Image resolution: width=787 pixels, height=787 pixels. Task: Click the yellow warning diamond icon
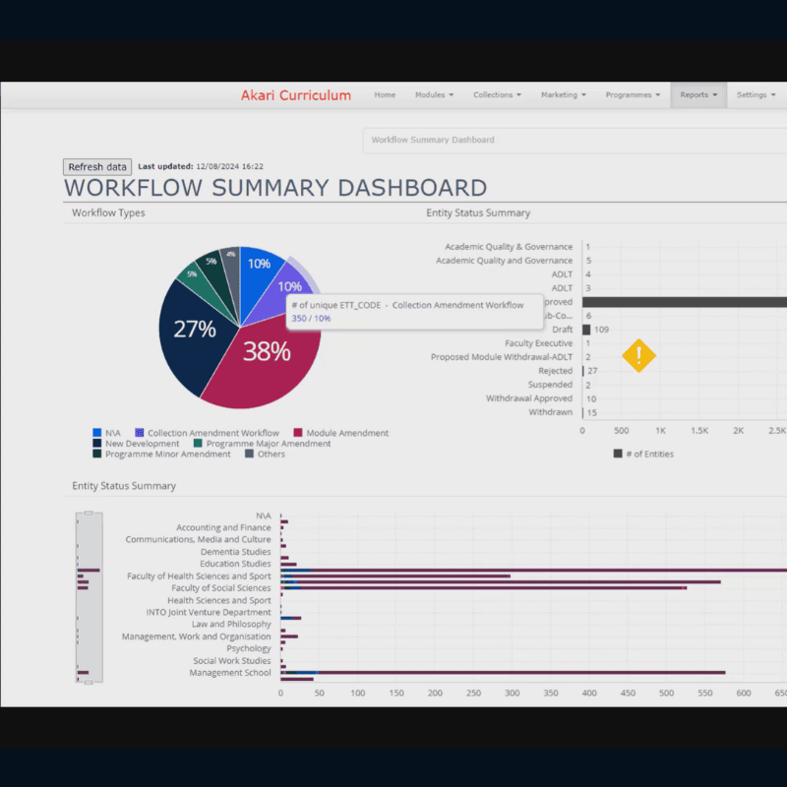[638, 355]
